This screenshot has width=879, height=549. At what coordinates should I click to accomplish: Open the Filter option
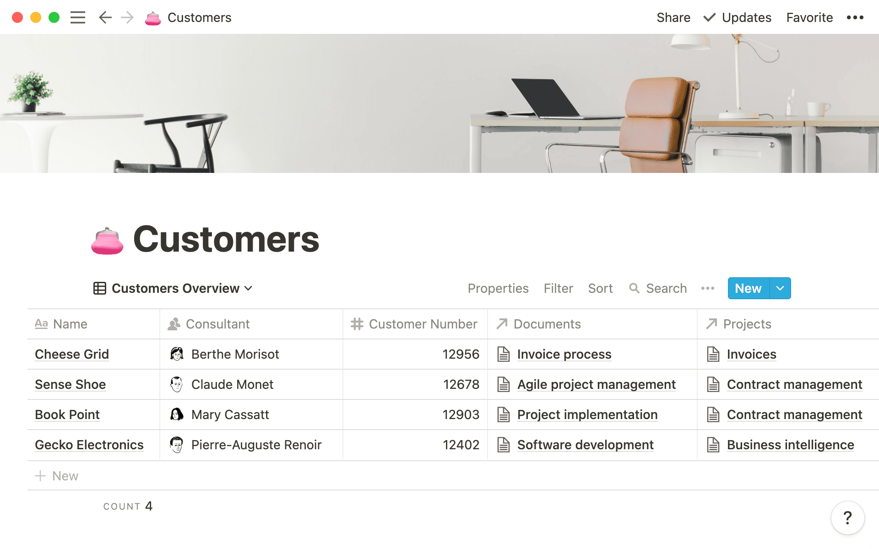[x=558, y=288]
